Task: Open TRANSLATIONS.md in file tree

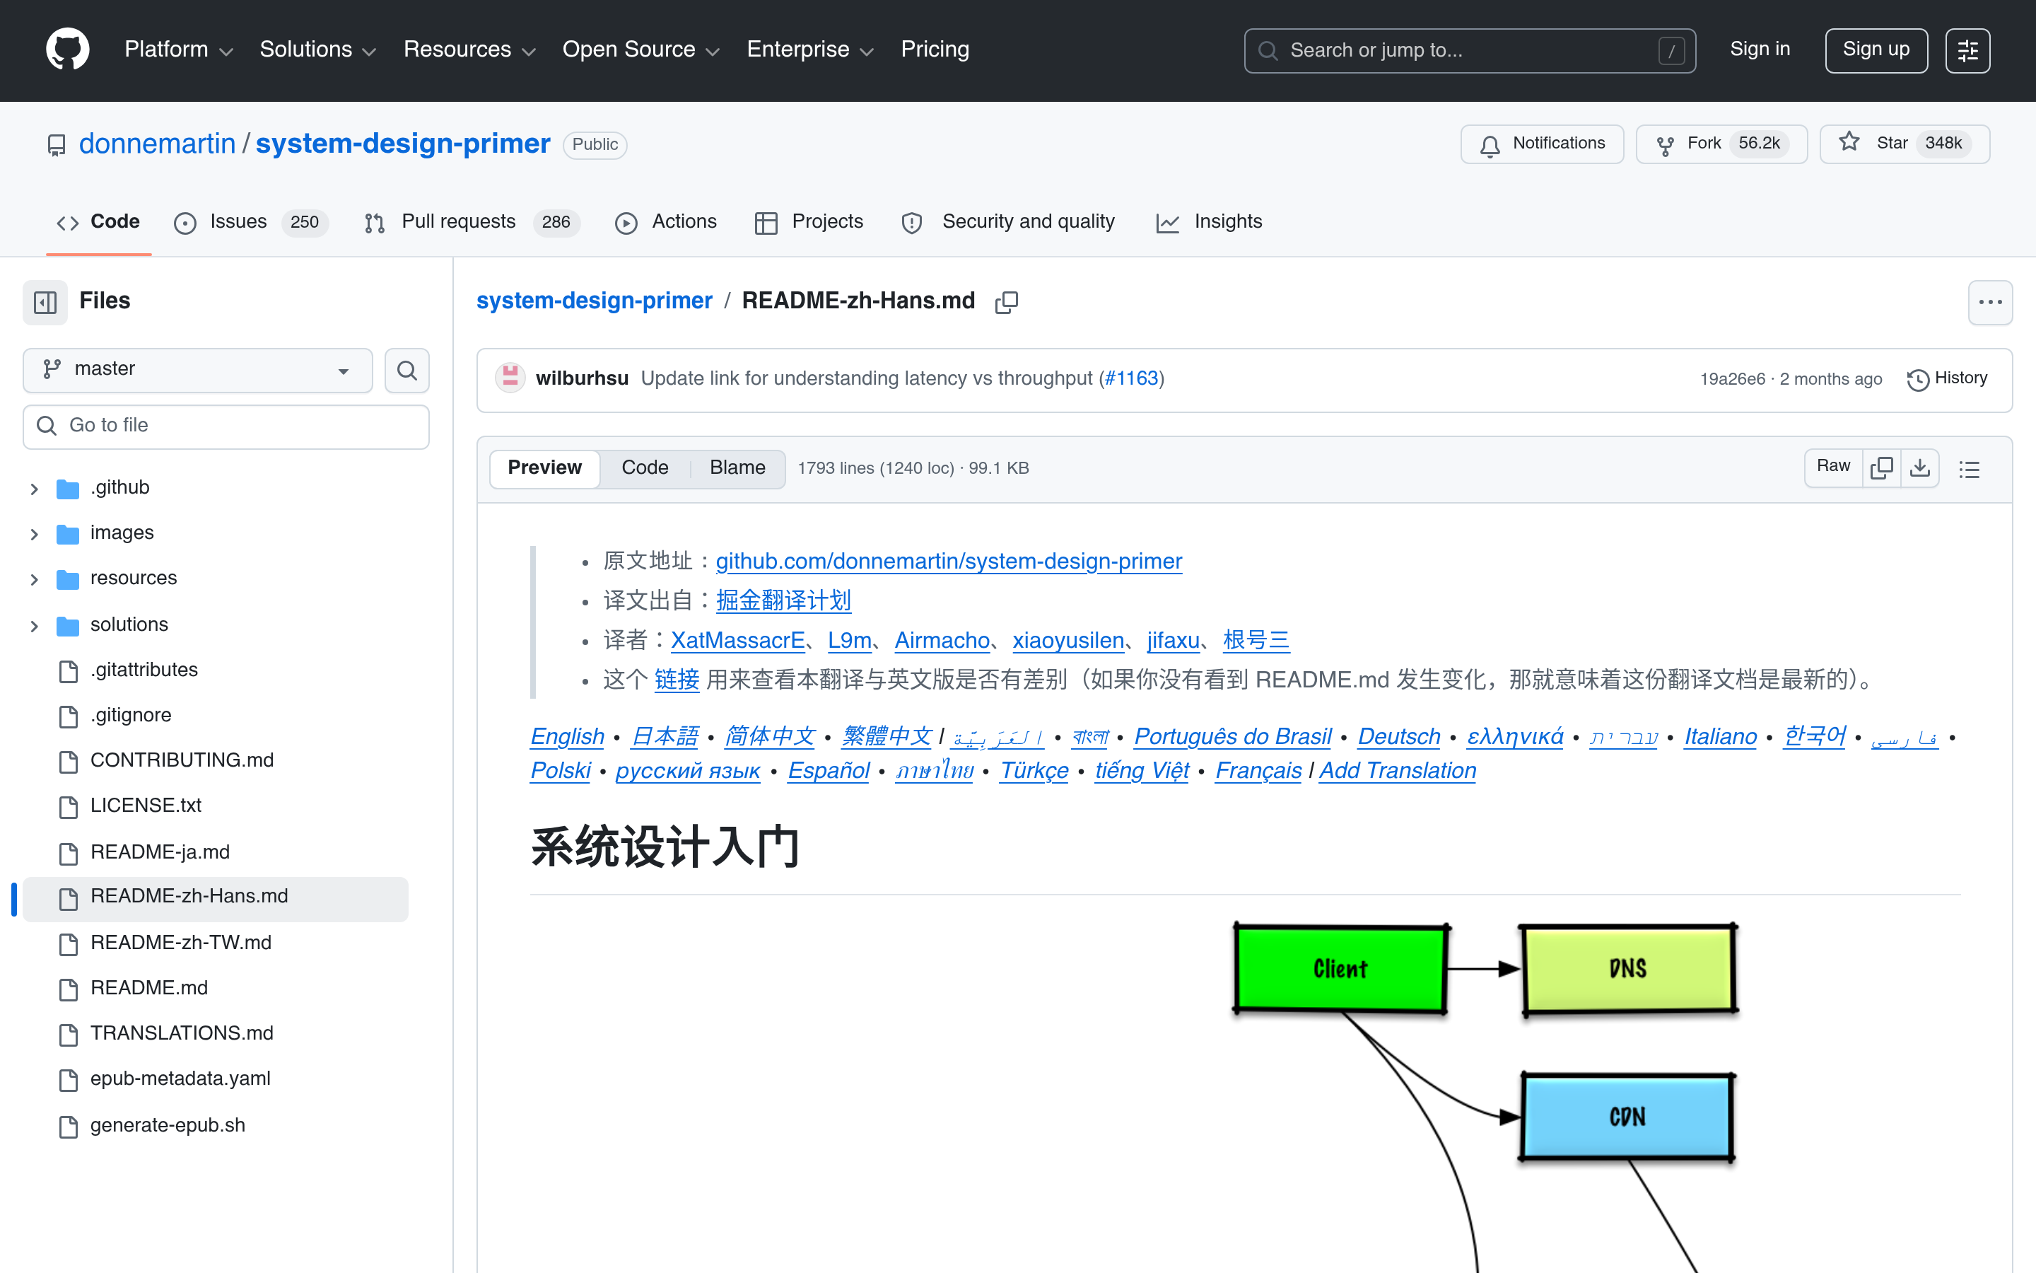Action: click(x=182, y=1033)
